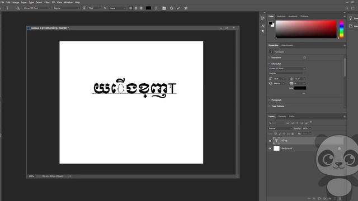This screenshot has height=201, width=358.
Task: Expand the Type Options section
Action: (270, 106)
